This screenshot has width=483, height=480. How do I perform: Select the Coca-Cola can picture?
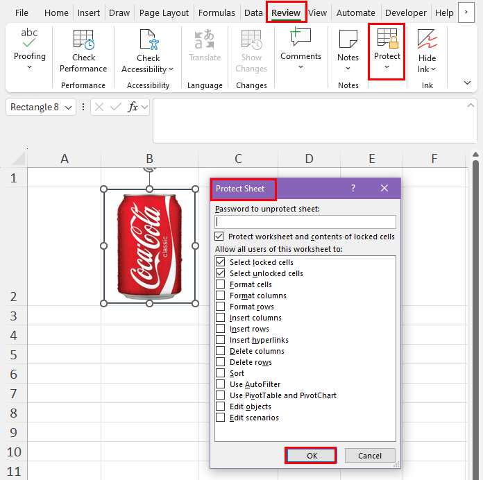149,246
